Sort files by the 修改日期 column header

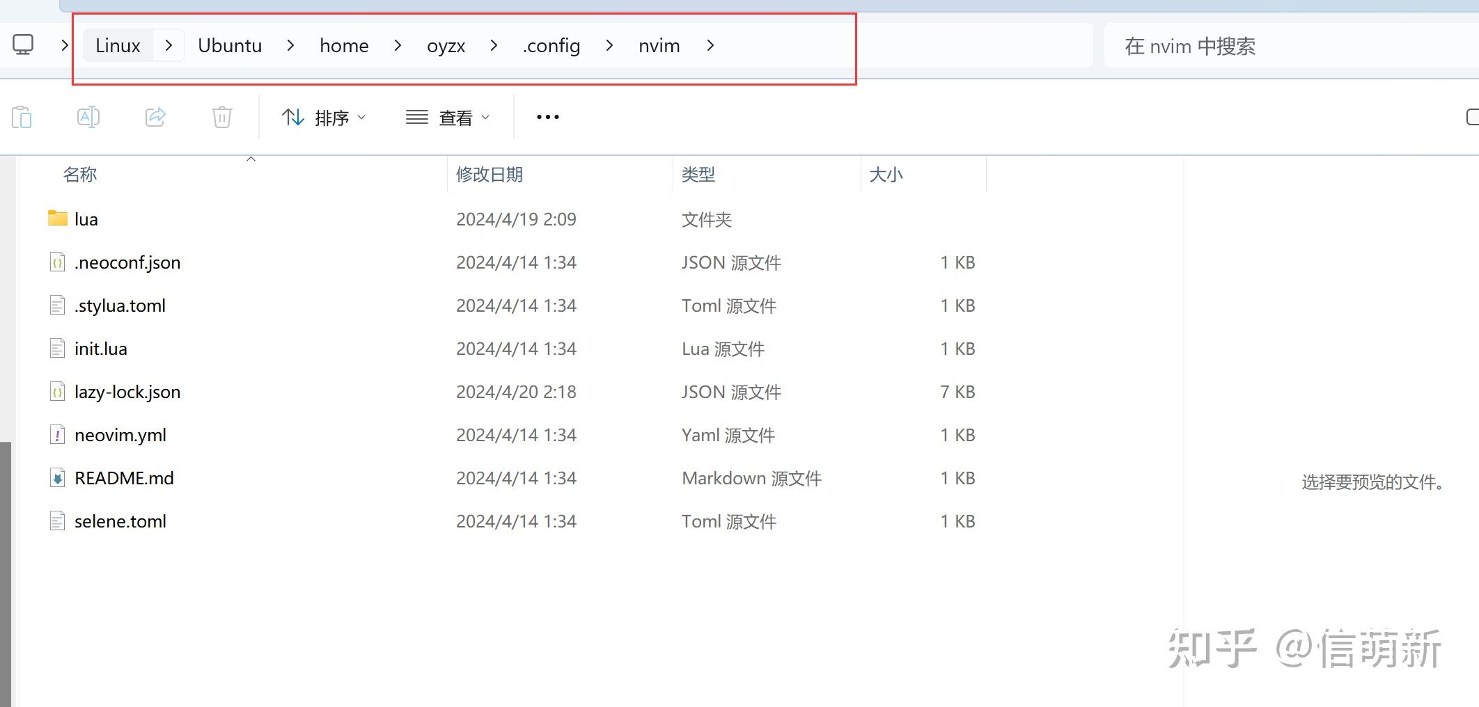pyautogui.click(x=490, y=175)
